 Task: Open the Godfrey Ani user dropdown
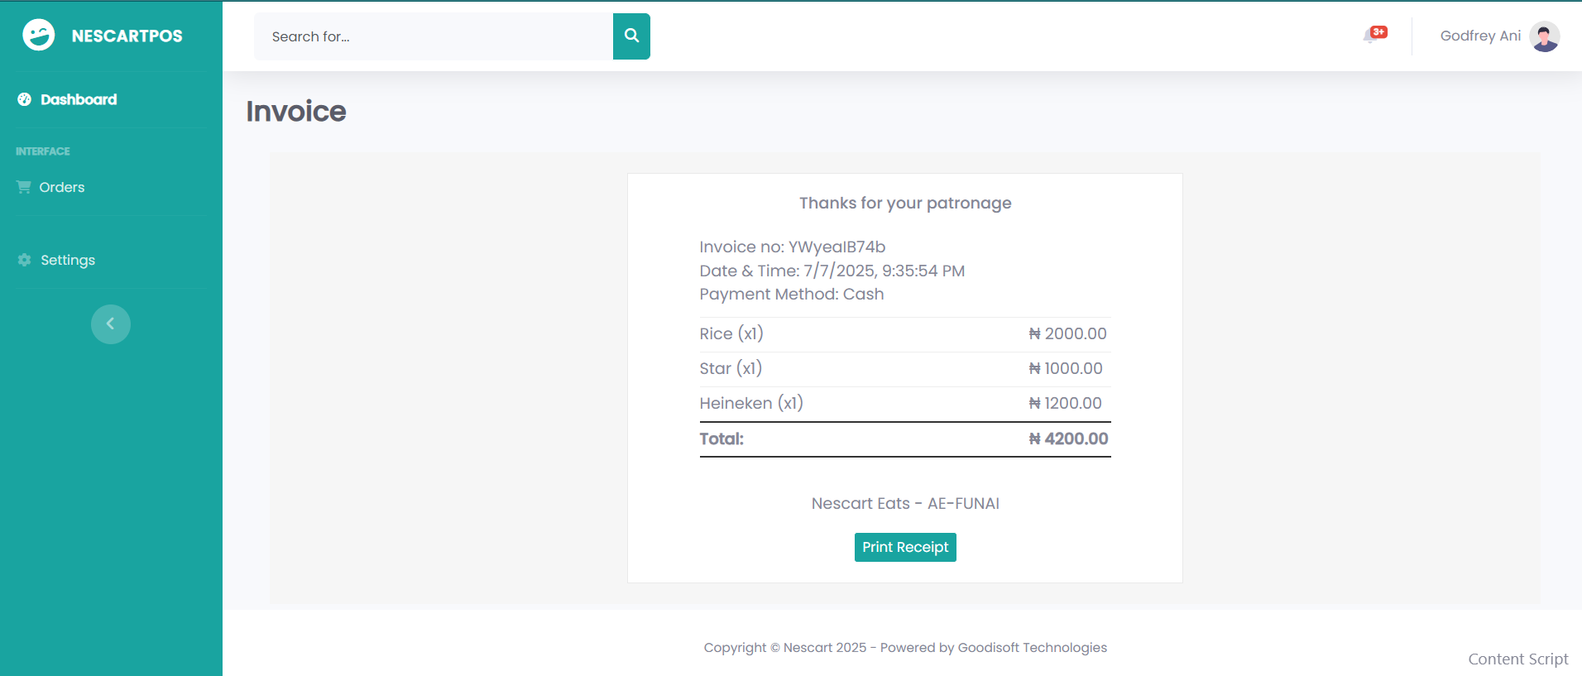point(1480,36)
